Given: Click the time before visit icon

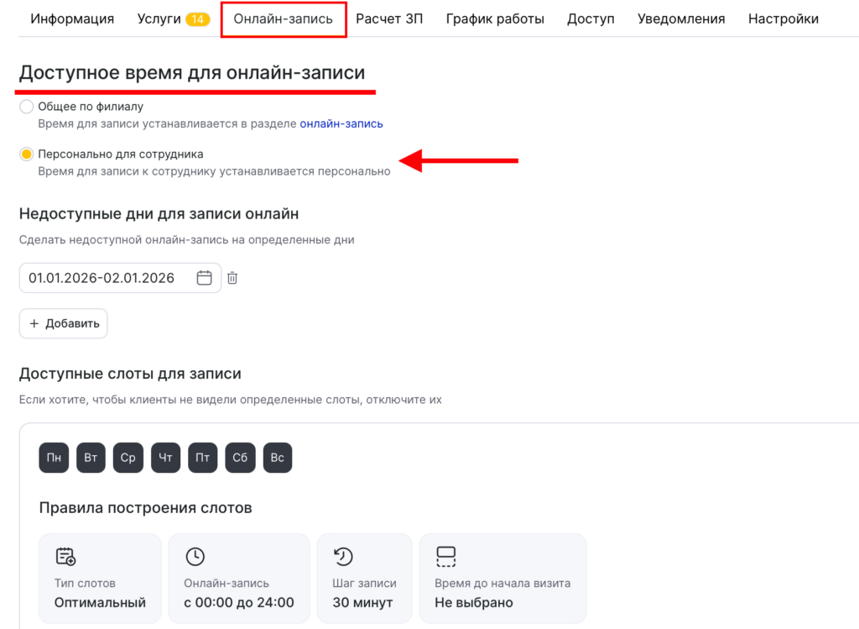Looking at the screenshot, I should point(446,557).
